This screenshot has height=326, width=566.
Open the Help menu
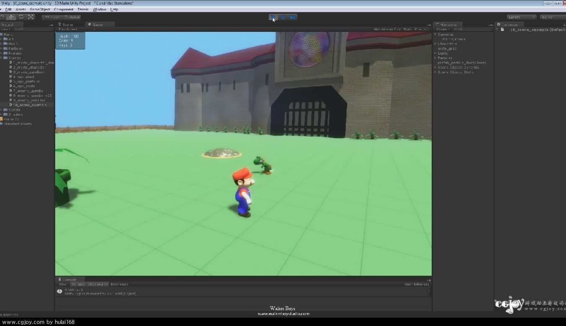114,9
